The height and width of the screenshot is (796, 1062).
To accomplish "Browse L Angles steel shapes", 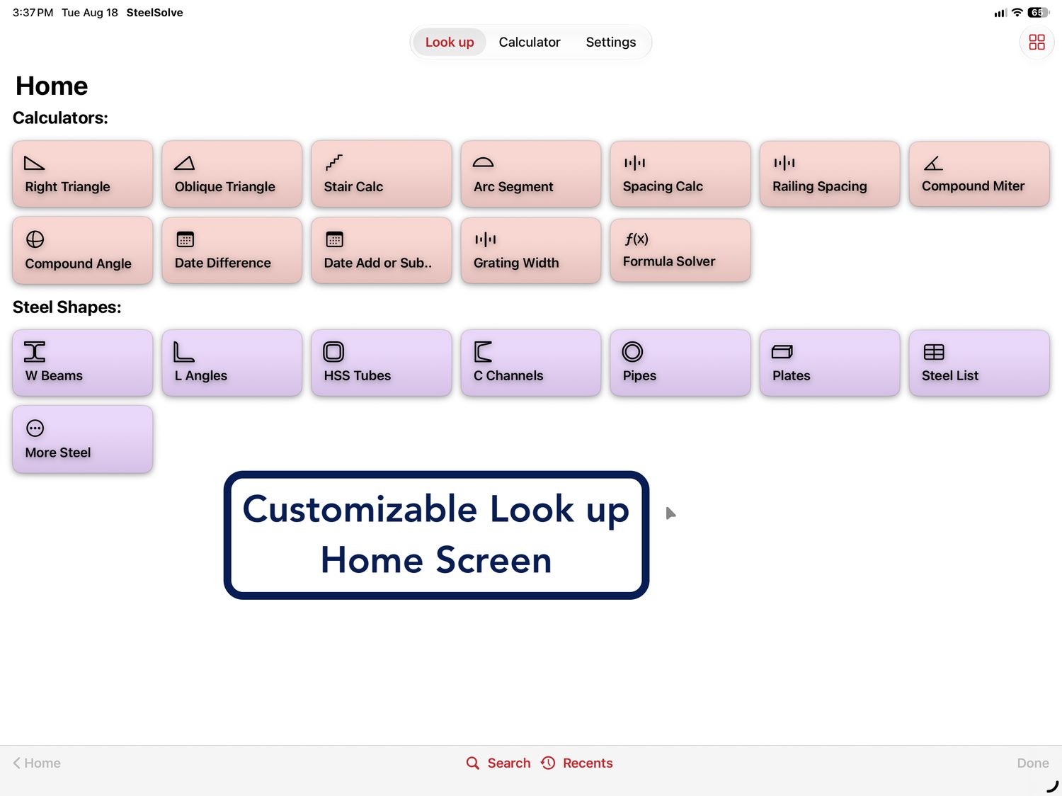I will [x=232, y=363].
